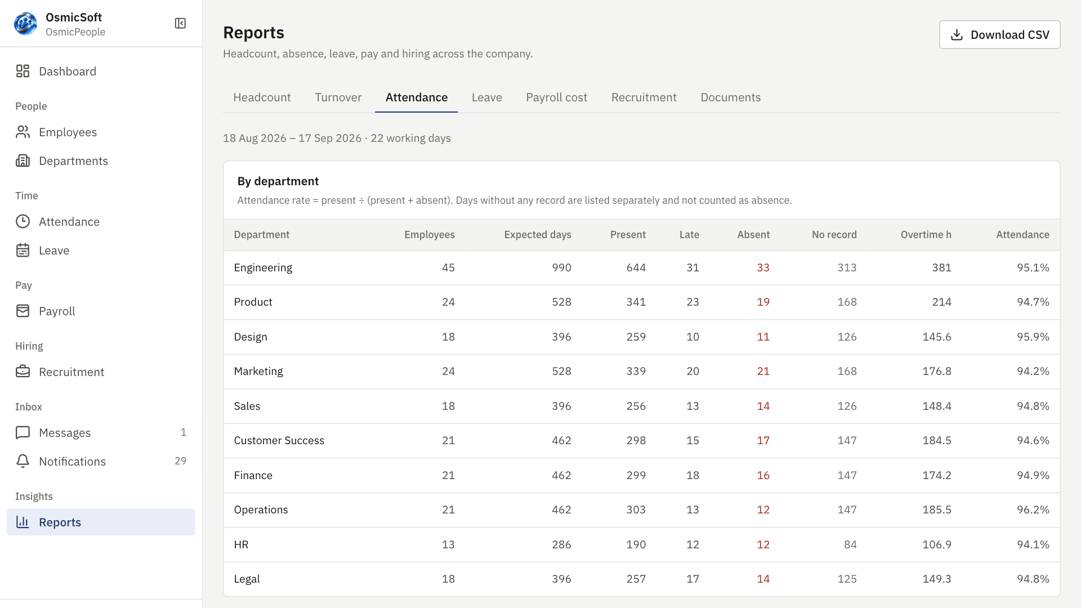The width and height of the screenshot is (1081, 608).
Task: Click the Overtime h column header
Action: 926,235
